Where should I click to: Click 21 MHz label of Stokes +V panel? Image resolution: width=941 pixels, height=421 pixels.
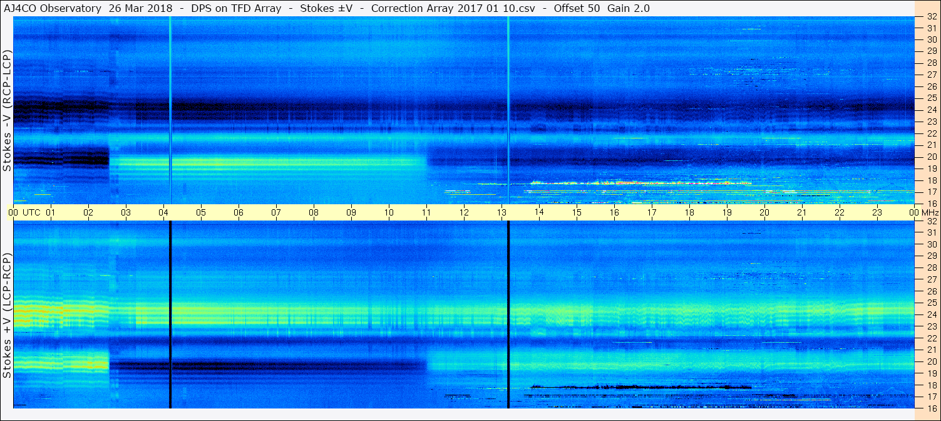coord(931,350)
